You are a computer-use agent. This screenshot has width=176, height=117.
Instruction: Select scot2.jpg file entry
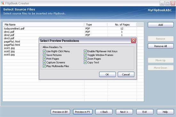9,51
